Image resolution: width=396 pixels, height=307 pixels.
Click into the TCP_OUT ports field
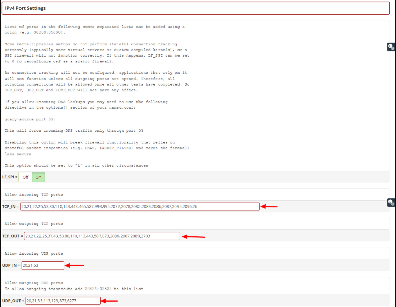click(102, 236)
